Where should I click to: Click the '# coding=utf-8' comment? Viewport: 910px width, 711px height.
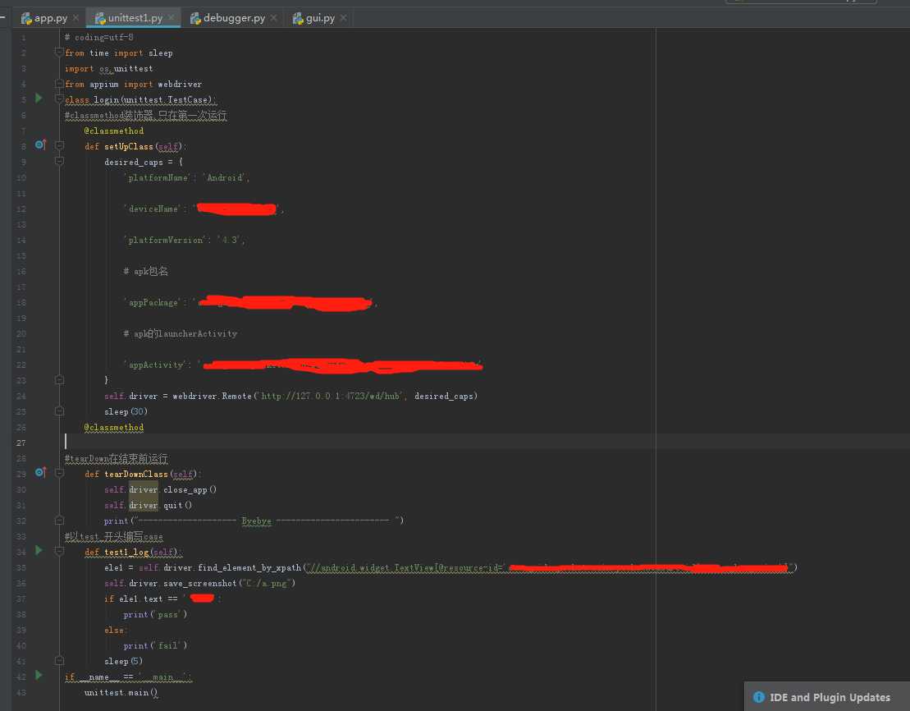[98, 37]
